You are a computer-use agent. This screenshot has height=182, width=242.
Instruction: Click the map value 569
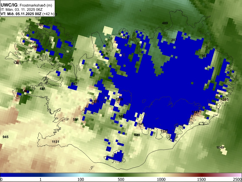click(x=121, y=116)
